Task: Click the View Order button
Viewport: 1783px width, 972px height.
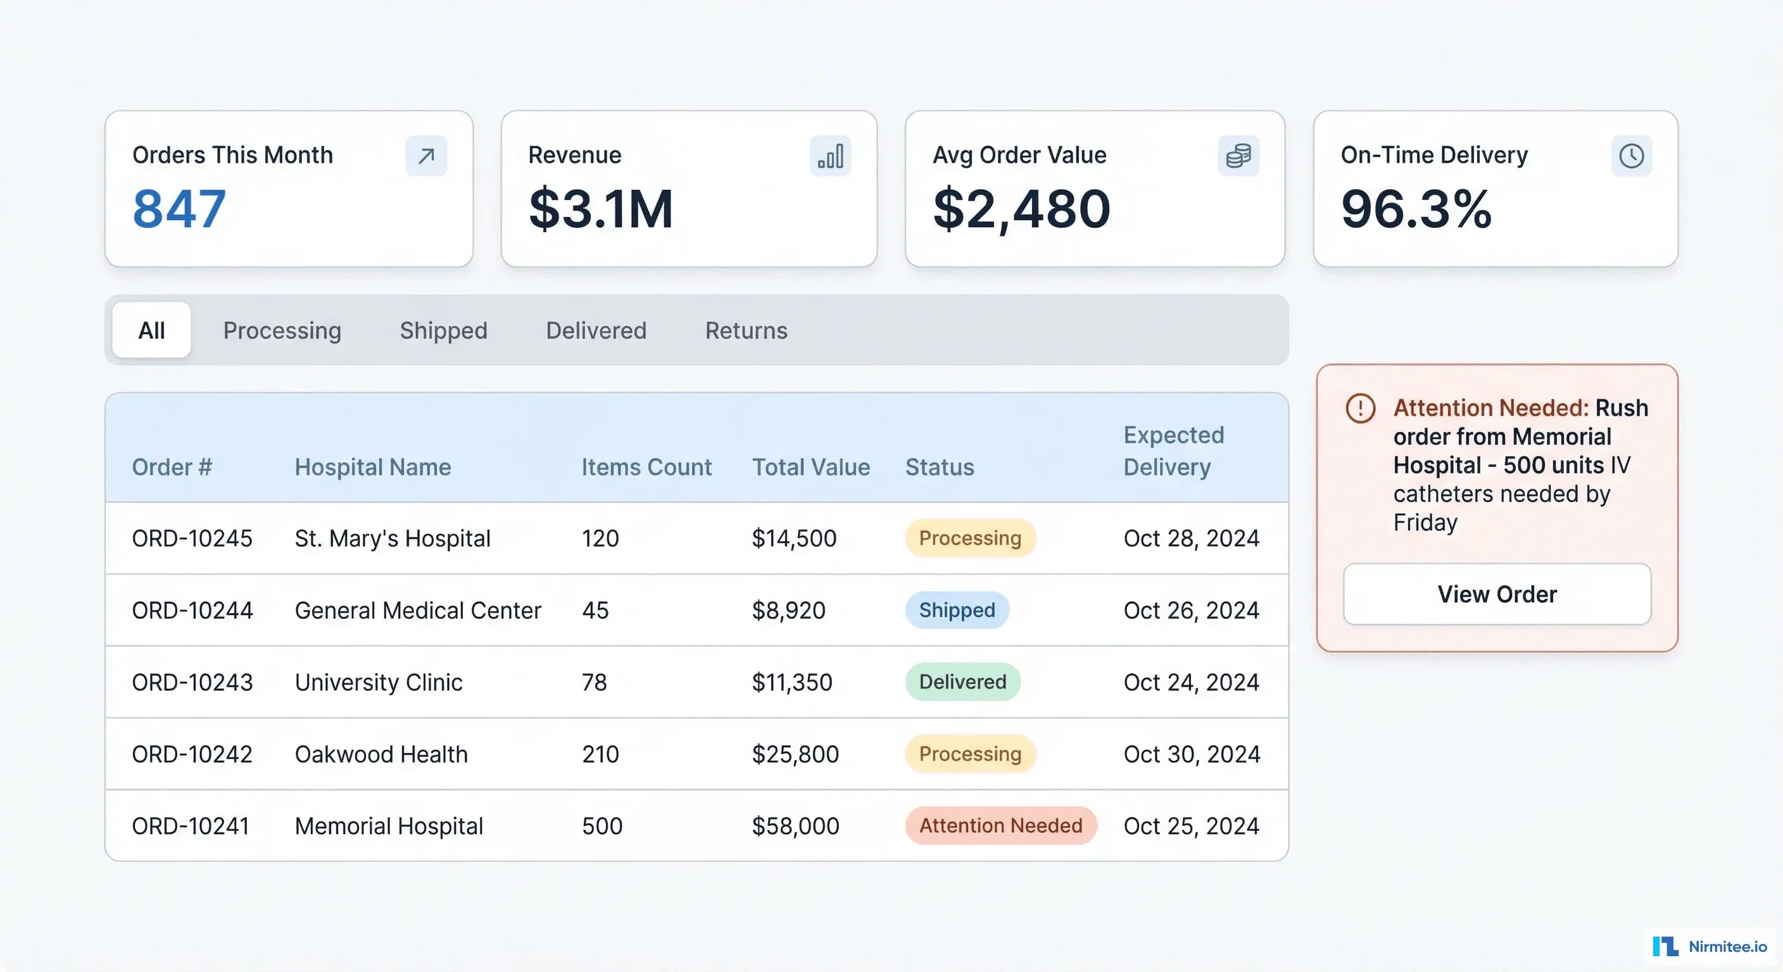Action: coord(1497,594)
